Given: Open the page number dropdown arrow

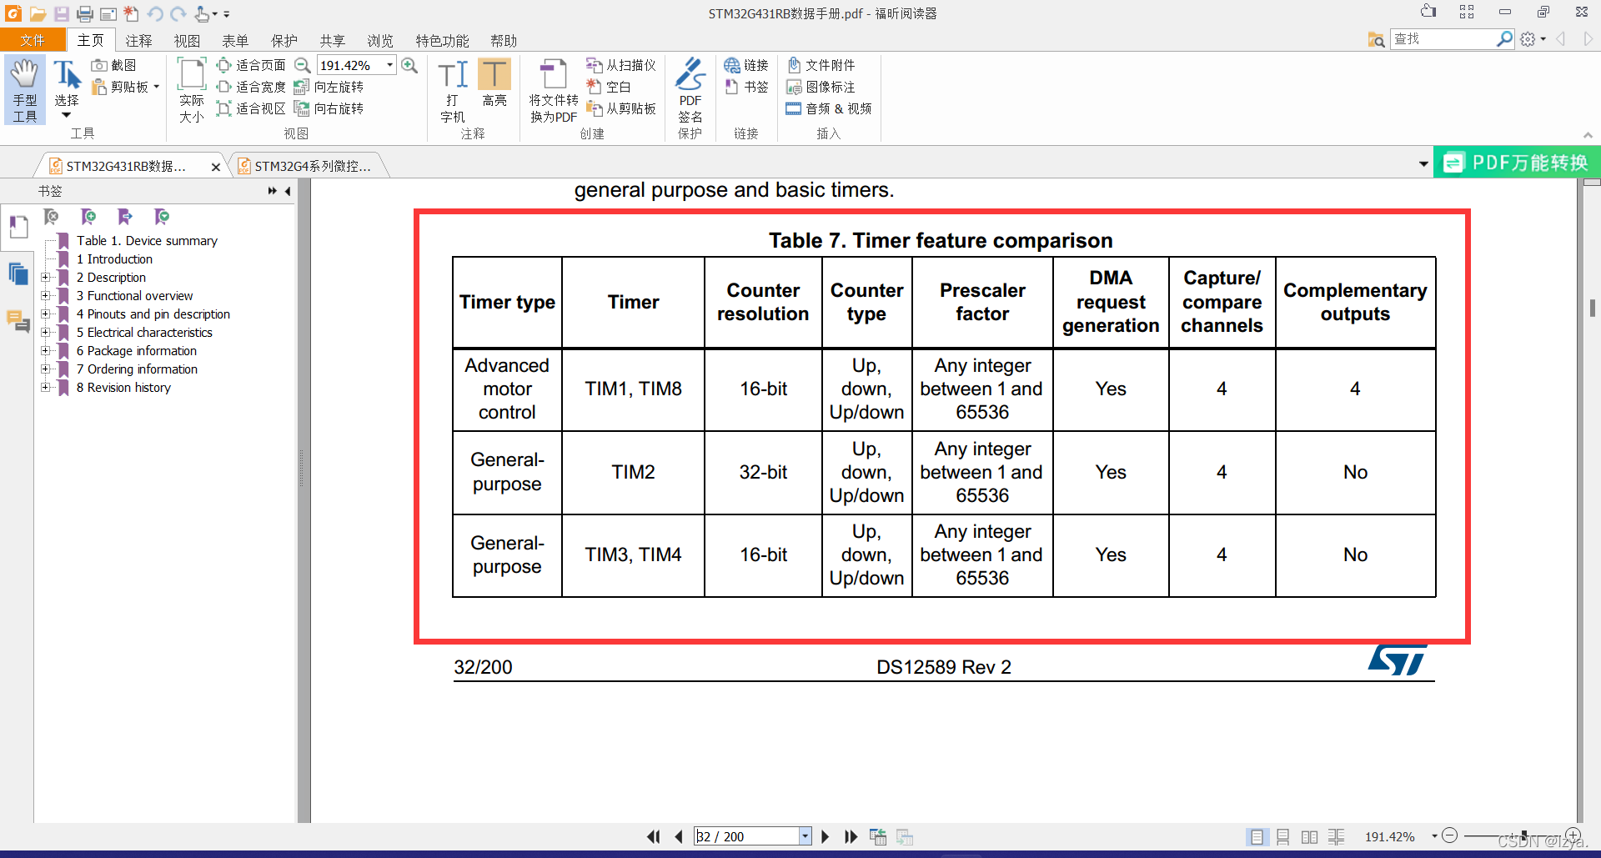Looking at the screenshot, I should [805, 836].
